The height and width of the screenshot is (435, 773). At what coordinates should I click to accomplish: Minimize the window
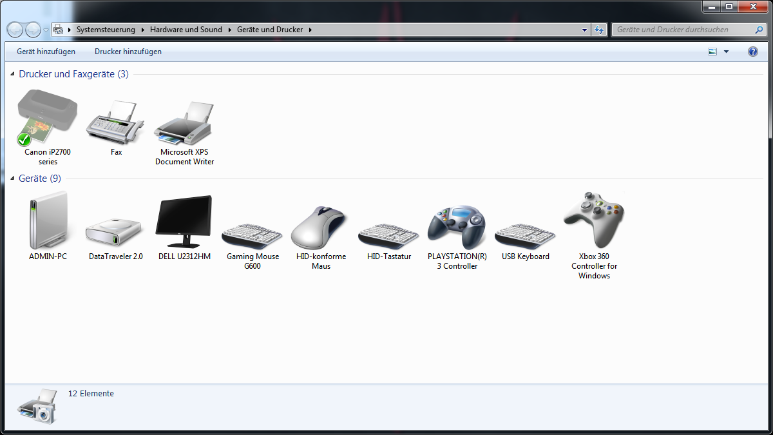tap(711, 6)
